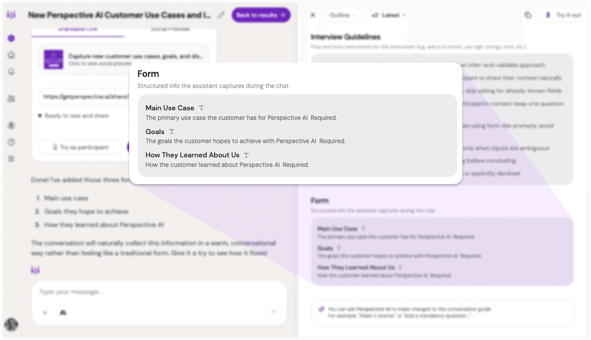Open history via the clock icon in sidebar
The height and width of the screenshot is (340, 591).
(11, 142)
